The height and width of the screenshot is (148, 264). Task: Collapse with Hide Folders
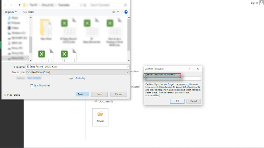click(12, 95)
